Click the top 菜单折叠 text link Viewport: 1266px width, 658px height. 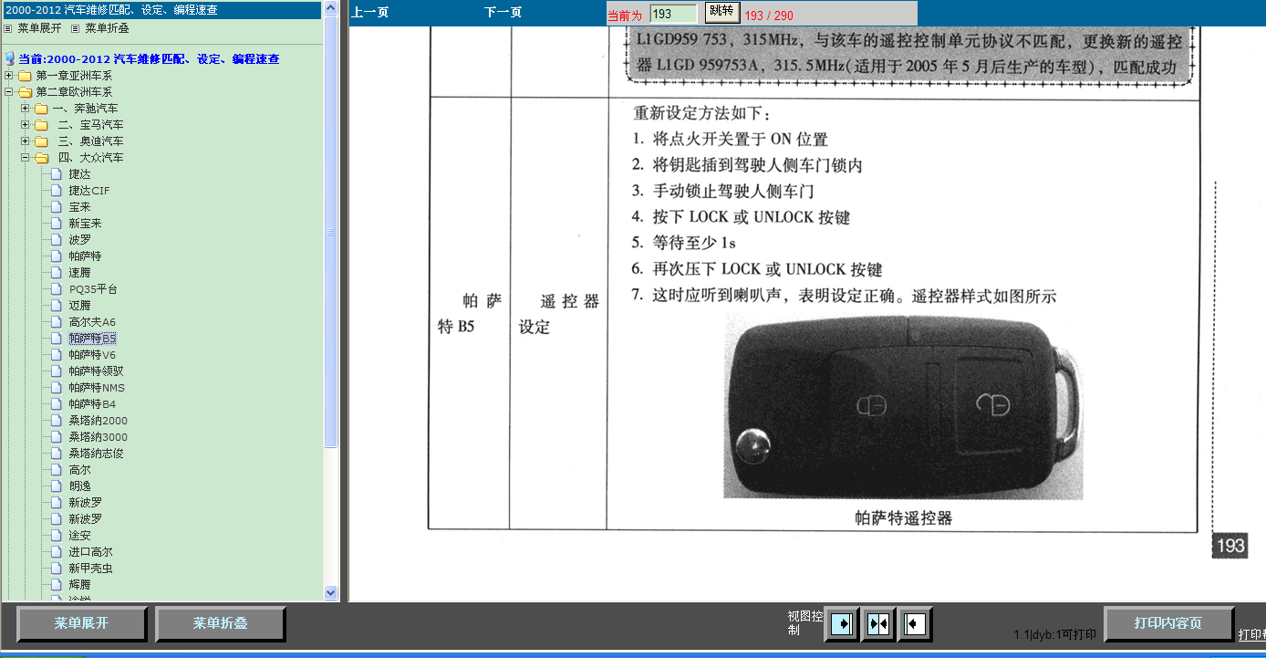pyautogui.click(x=107, y=28)
